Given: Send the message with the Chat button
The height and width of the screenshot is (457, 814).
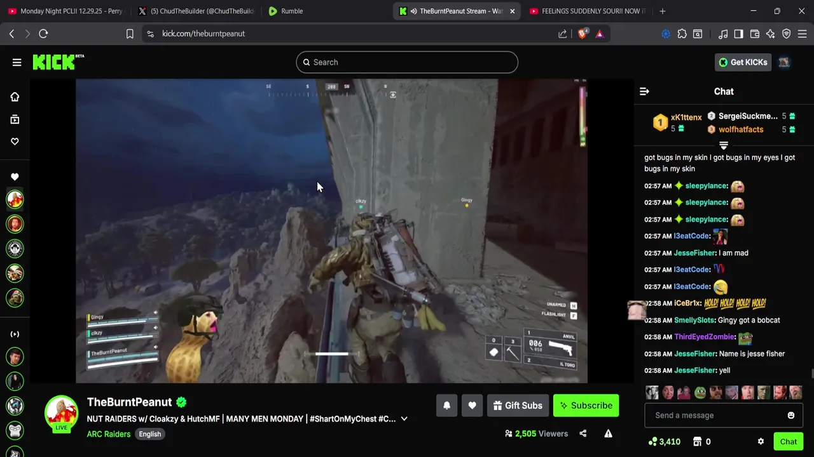Looking at the screenshot, I should click(788, 442).
